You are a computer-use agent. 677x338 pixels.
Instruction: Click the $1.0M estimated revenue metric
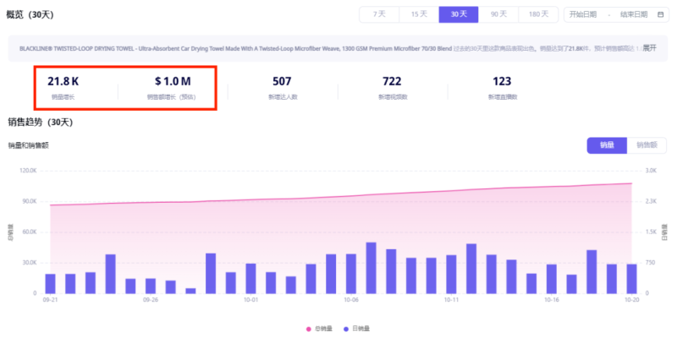pos(172,82)
